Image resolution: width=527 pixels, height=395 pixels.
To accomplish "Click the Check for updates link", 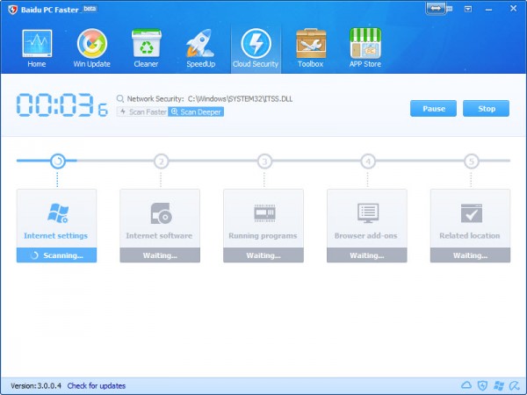I will [x=97, y=386].
